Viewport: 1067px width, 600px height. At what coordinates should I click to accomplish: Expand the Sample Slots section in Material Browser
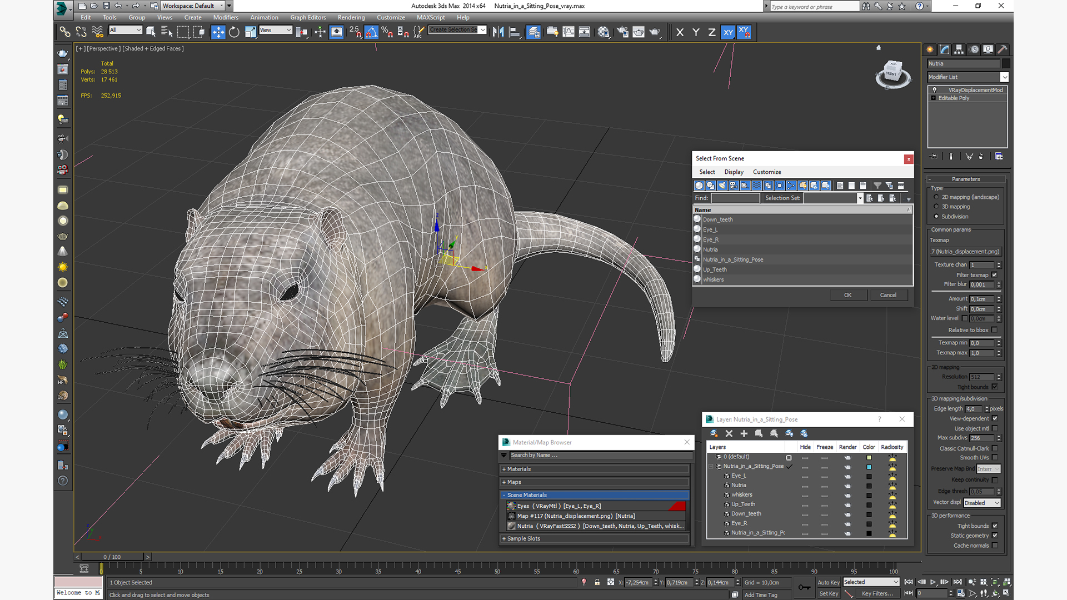click(595, 539)
